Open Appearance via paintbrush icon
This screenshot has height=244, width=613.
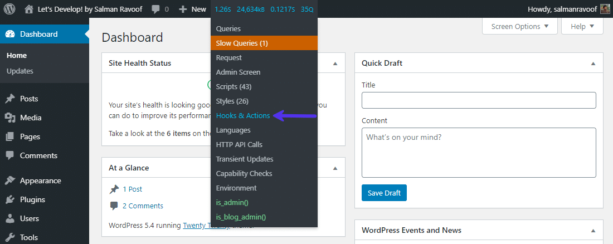coord(10,180)
